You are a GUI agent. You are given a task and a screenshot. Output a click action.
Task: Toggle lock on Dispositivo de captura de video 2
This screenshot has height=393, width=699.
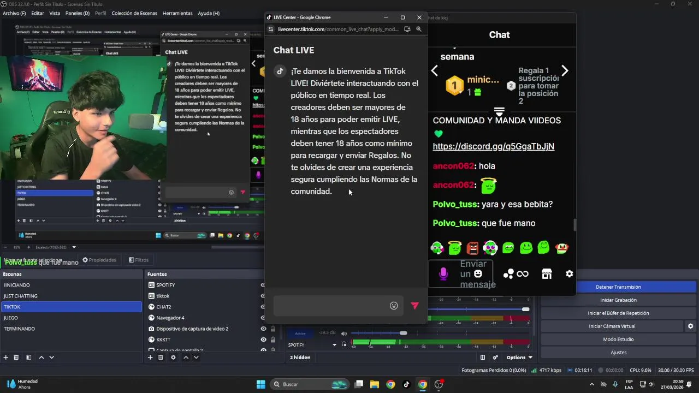(273, 329)
